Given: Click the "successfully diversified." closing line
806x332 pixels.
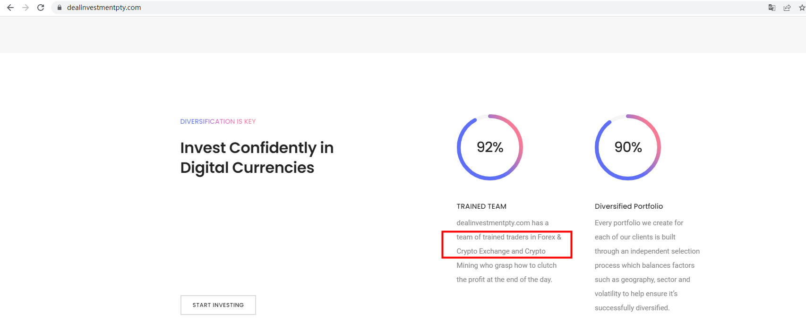Looking at the screenshot, I should click(x=632, y=308).
